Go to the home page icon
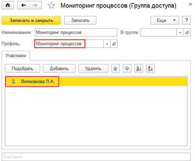The image size is (195, 161). click(8, 5)
